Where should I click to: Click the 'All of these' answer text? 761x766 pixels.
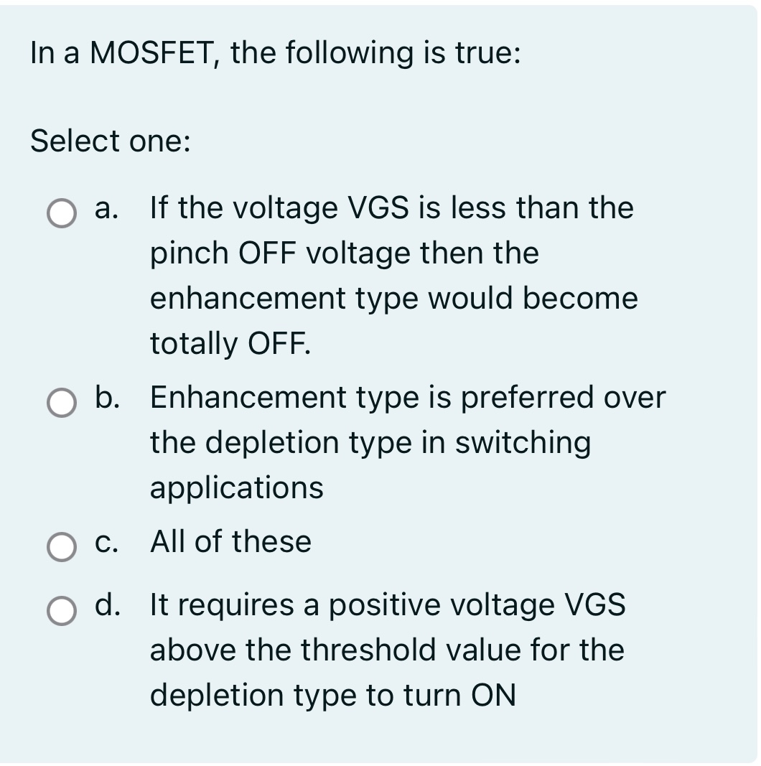[x=230, y=543]
